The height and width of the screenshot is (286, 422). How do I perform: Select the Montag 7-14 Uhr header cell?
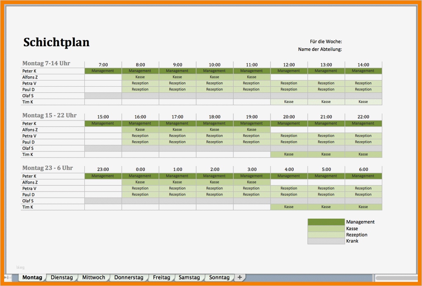(x=47, y=63)
